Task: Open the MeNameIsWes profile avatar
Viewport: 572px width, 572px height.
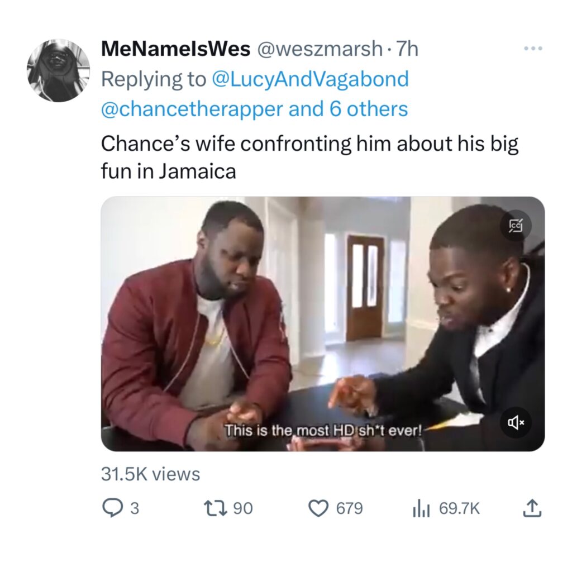Action: pos(58,70)
